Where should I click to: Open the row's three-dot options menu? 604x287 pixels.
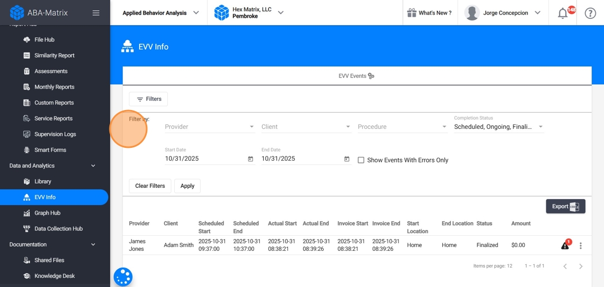(581, 245)
